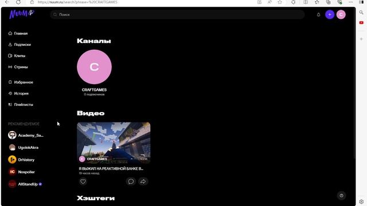
Task: Open the large CRAFTGAMES channel avatar
Action: pos(94,67)
